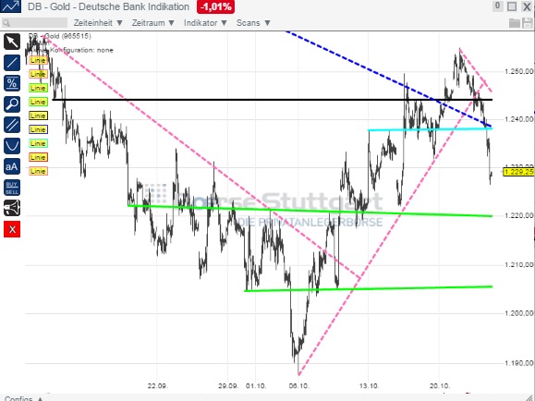The height and width of the screenshot is (401, 535).
Task: Select the trend line drawing tool
Action: point(12,63)
